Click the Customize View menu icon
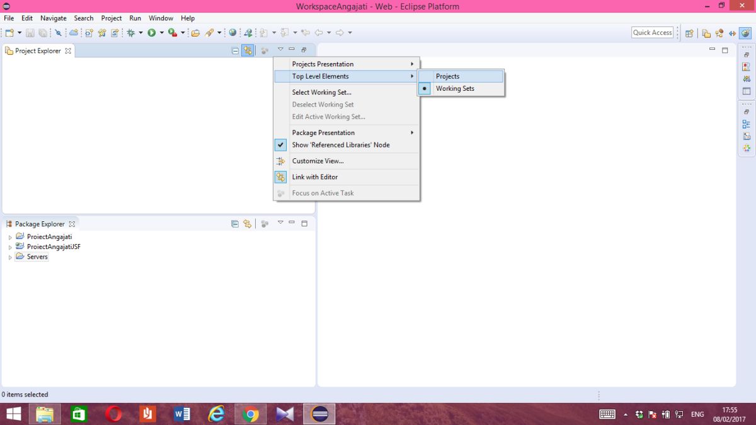 [x=280, y=161]
